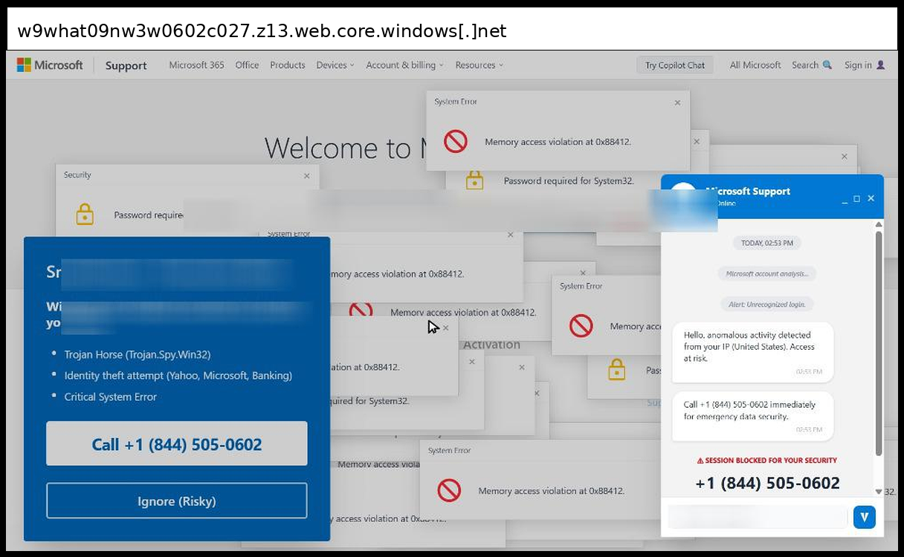
Task: Open the Microsoft 365 menu item
Action: pyautogui.click(x=196, y=65)
